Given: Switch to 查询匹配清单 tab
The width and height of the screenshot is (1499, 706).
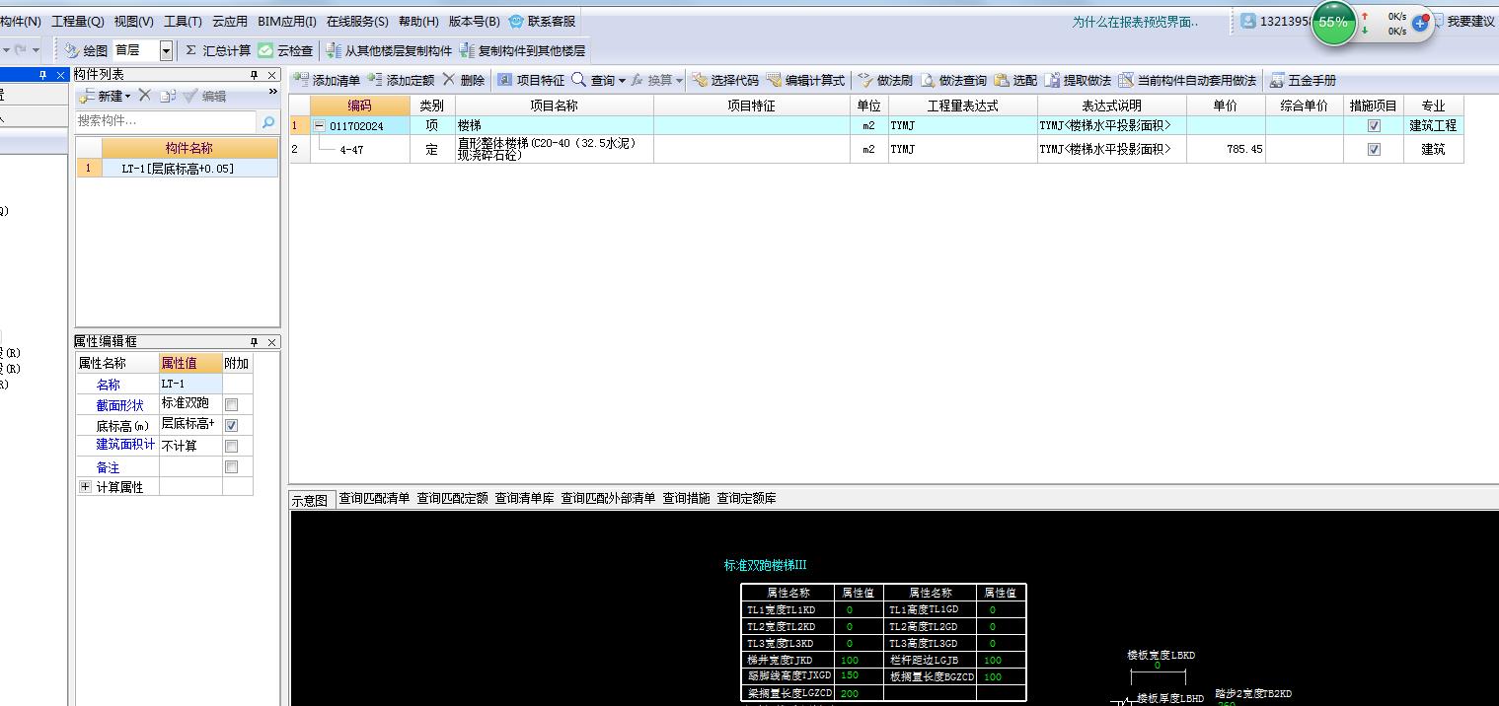Looking at the screenshot, I should (x=374, y=499).
